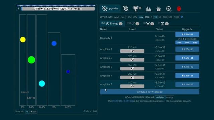Viewport: 214px width, 120px height.
Task: Click the Capacity row label
Action: click(x=106, y=38)
